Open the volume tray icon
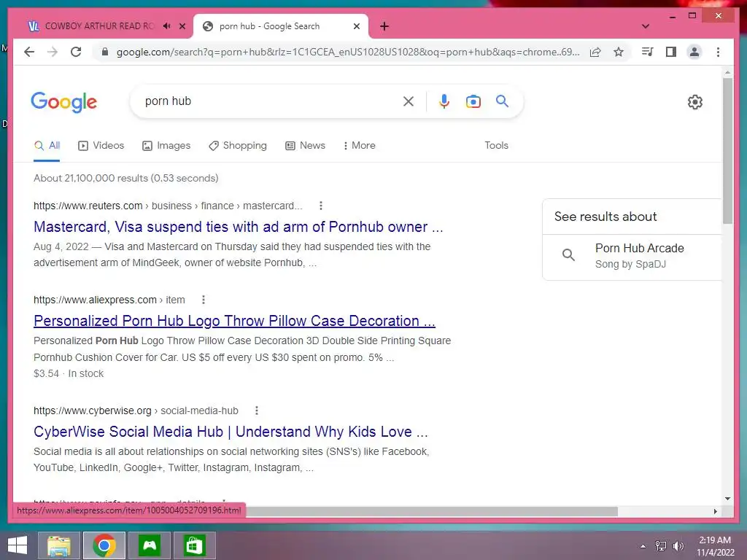The height and width of the screenshot is (560, 747). click(x=678, y=546)
